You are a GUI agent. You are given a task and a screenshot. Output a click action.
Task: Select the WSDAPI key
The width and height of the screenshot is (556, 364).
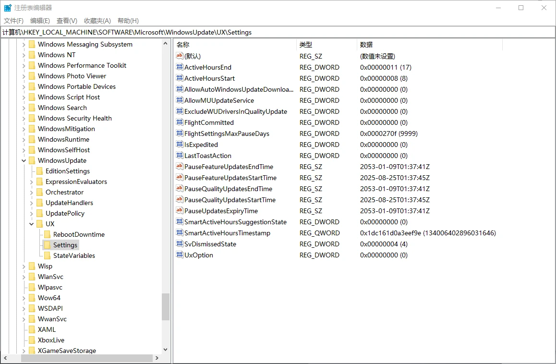coord(50,308)
